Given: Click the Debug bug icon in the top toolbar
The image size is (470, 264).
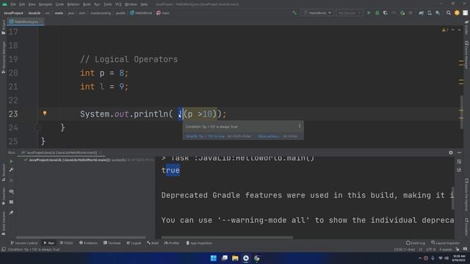Looking at the screenshot, I should tap(377, 13).
